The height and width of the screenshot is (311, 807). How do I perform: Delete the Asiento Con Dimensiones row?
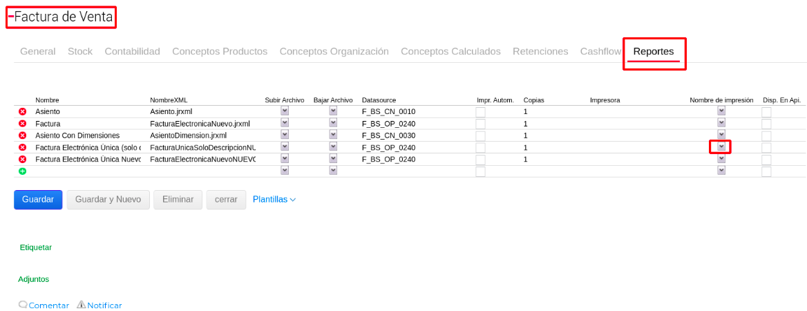click(22, 135)
